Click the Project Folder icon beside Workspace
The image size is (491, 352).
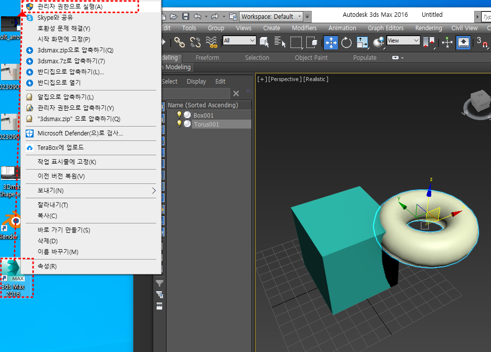tap(233, 16)
